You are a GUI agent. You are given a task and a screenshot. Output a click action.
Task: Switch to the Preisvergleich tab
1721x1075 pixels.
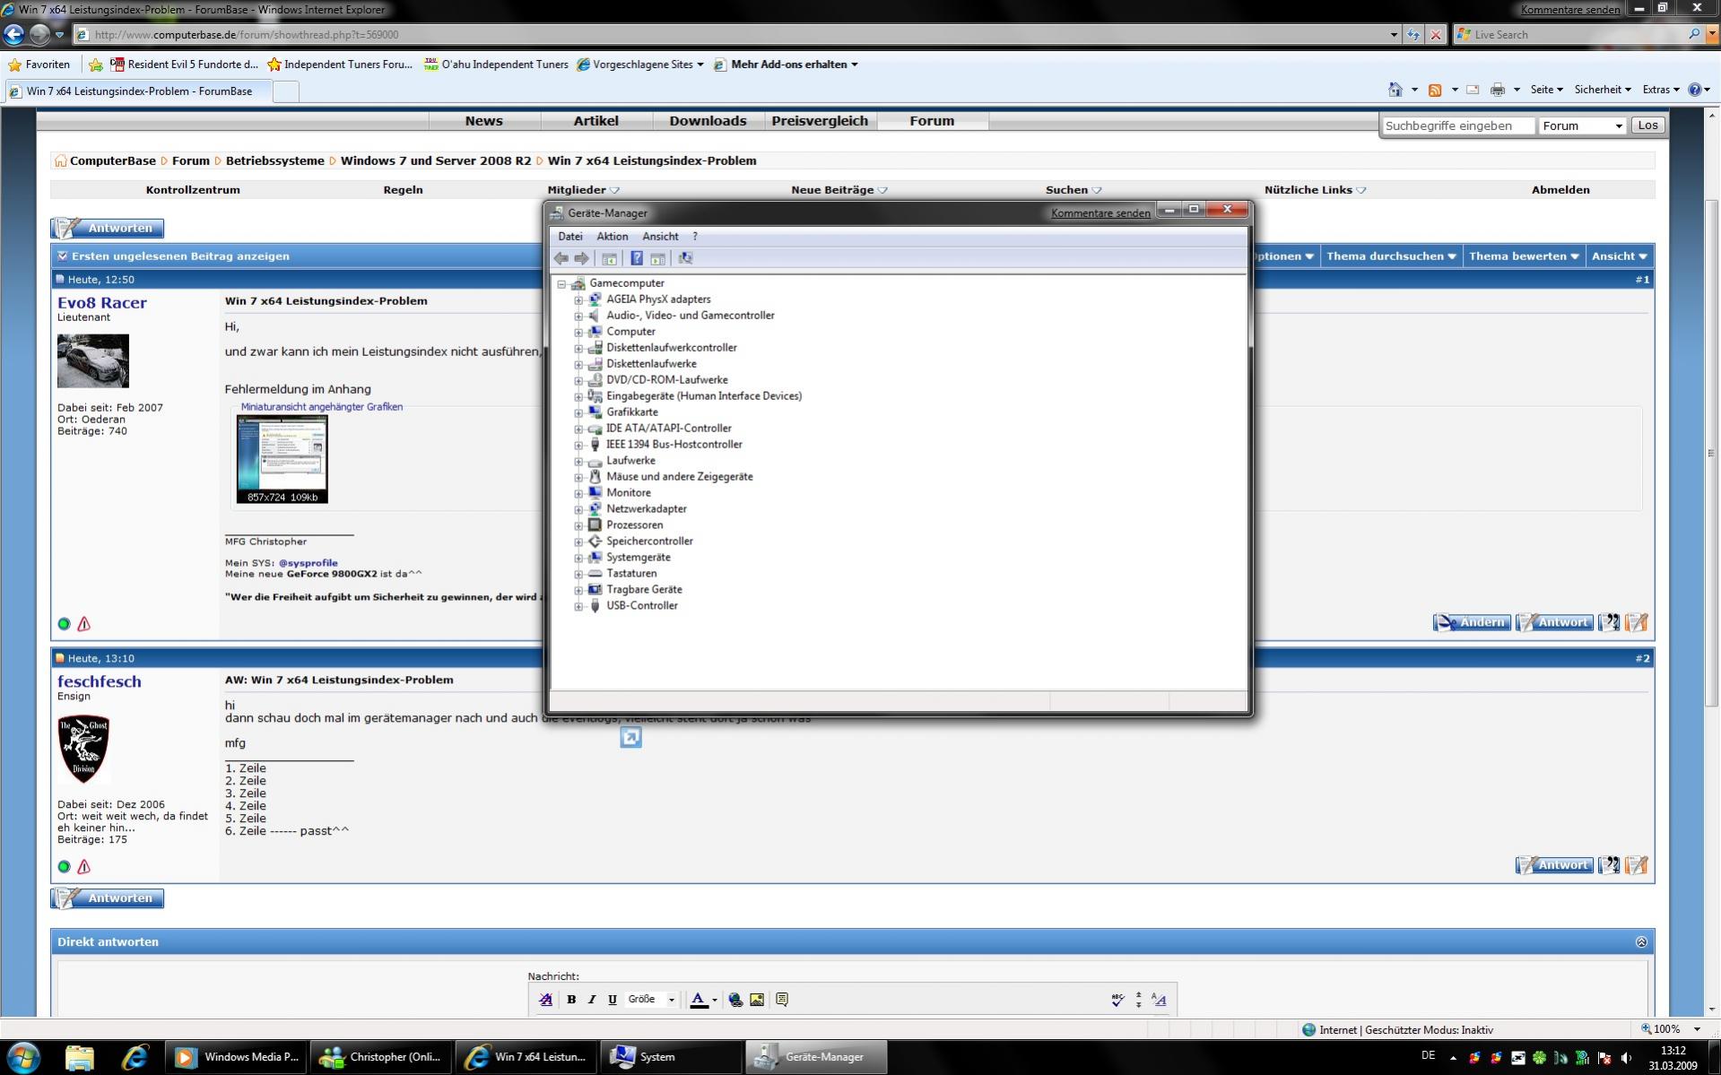pos(820,121)
